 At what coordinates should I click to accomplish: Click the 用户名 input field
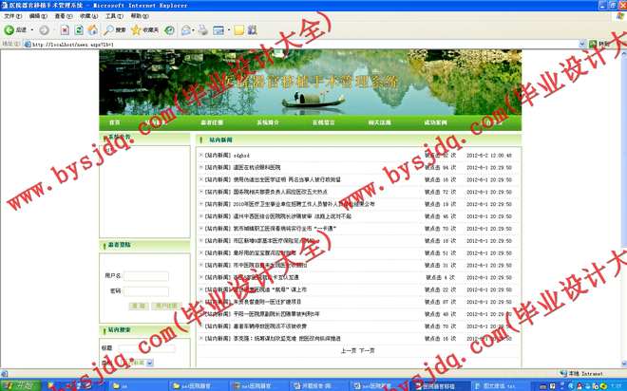(147, 276)
